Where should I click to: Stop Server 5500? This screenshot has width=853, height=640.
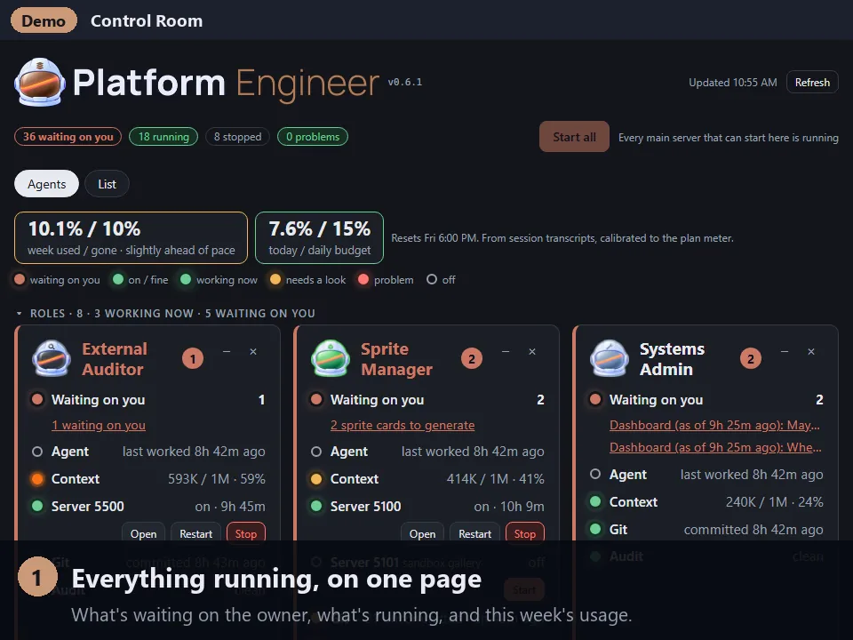tap(246, 534)
